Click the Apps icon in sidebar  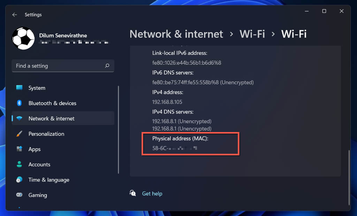pos(20,149)
